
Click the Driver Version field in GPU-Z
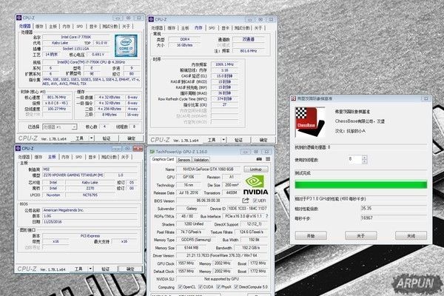pyautogui.click(x=222, y=255)
